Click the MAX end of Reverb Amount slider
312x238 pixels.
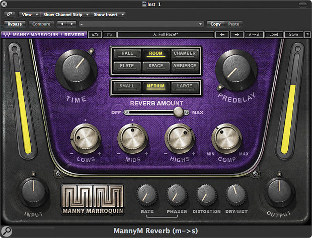198,113
